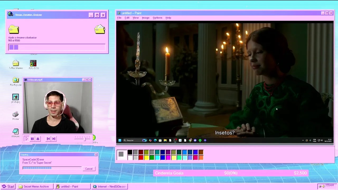Open the File menu in Paint
The height and width of the screenshot is (190, 338).
pos(119,18)
